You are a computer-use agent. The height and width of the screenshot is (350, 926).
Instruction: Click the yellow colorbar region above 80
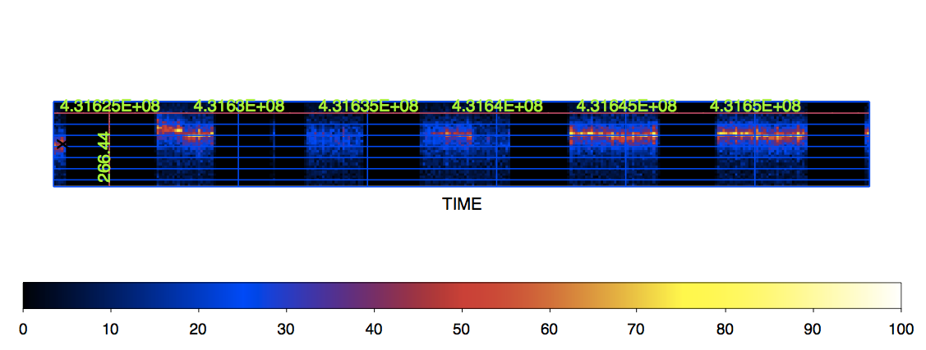(x=726, y=296)
